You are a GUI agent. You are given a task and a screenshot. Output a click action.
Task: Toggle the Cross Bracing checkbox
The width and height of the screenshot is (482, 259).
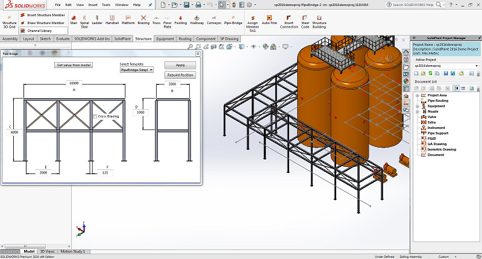tap(95, 116)
